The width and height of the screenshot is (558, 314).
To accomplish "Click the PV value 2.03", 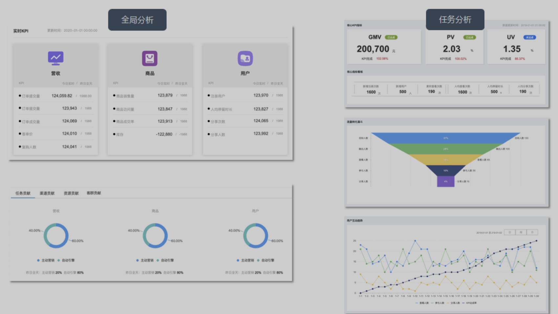I will click(x=452, y=49).
